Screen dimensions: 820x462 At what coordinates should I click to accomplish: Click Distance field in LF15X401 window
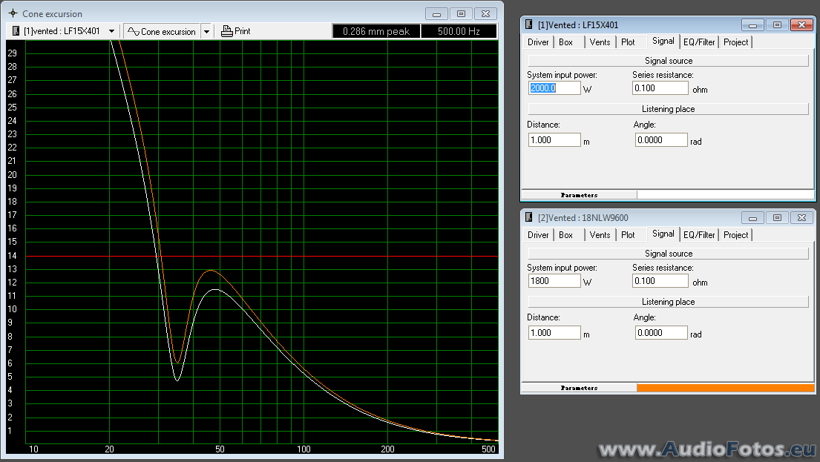click(x=554, y=140)
